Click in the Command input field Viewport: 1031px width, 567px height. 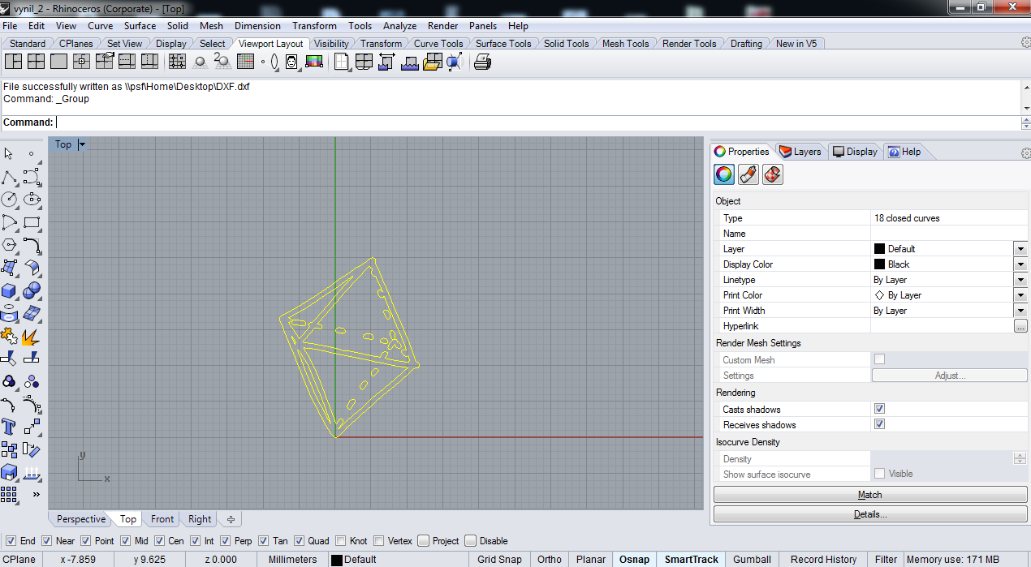pyautogui.click(x=536, y=122)
